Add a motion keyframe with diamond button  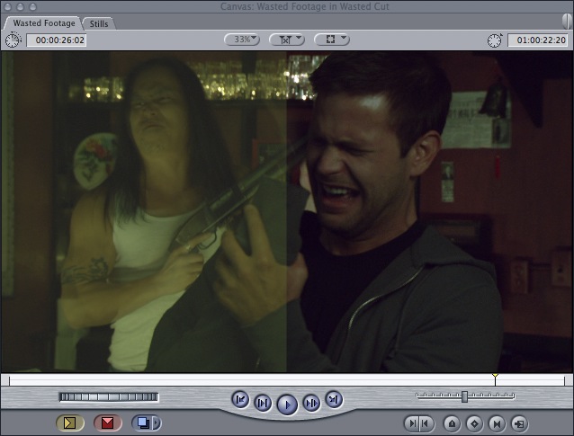474,424
